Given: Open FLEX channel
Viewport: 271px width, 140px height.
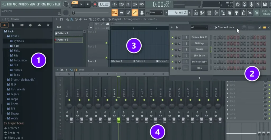Looking at the screenshot, I should (x=199, y=68).
